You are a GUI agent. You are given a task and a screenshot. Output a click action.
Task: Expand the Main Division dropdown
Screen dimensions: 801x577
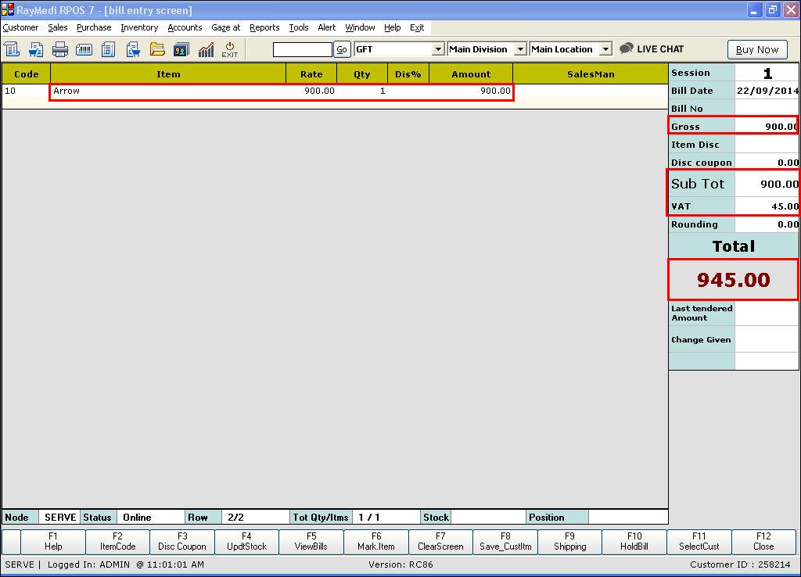pos(520,49)
